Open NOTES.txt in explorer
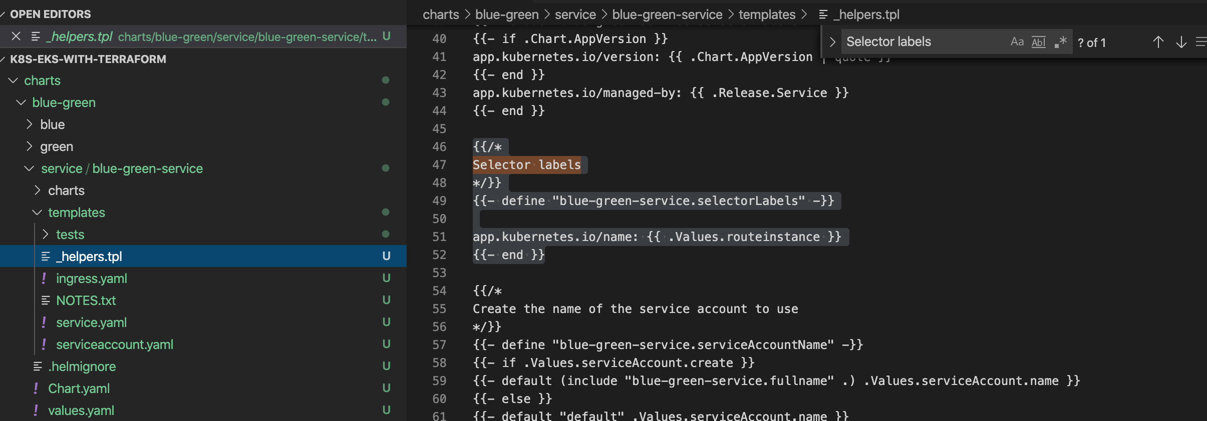Screen dimensions: 1207x421 (86, 300)
